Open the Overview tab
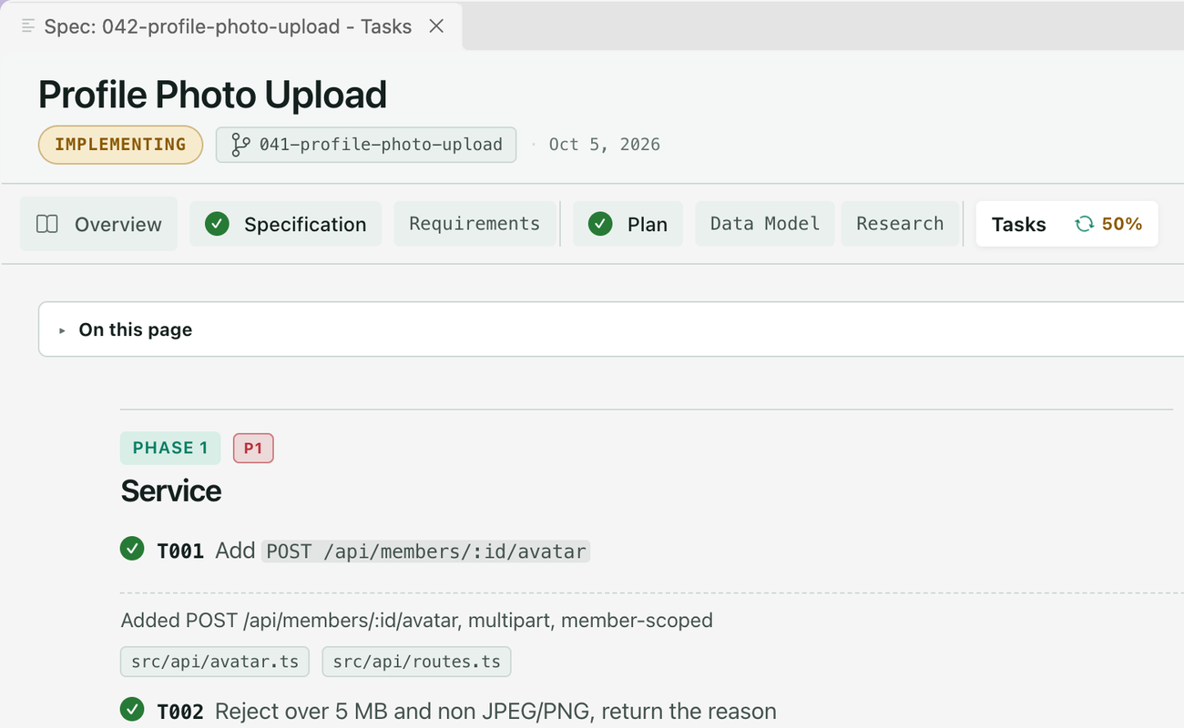This screenshot has height=728, width=1184. [x=98, y=224]
